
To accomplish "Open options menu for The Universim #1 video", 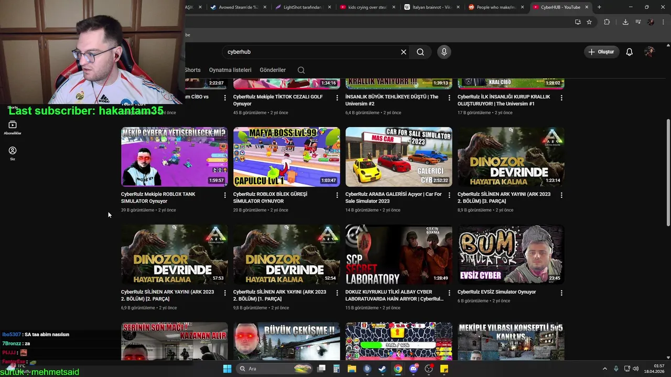I will (561, 97).
